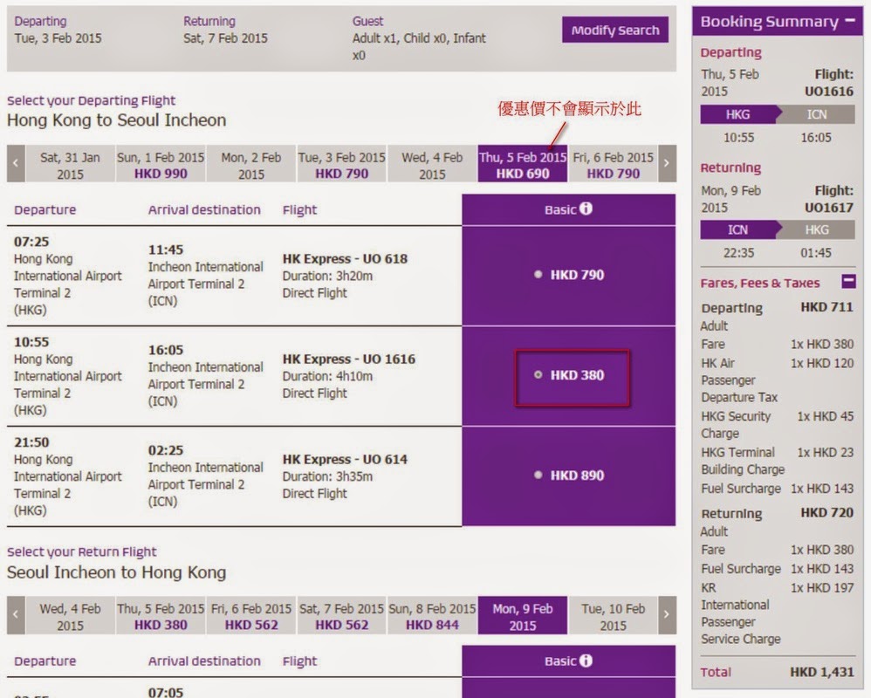Pick Sat, 7 Feb 2015 return date HKD 562

coord(341,616)
